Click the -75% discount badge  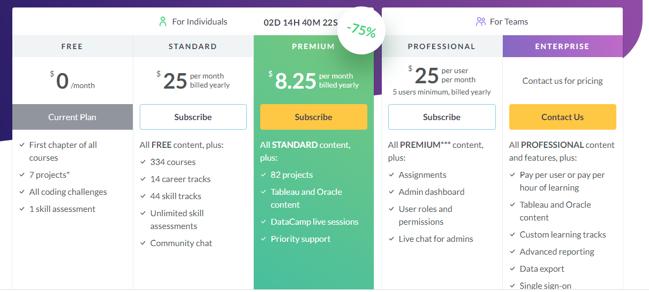(361, 30)
